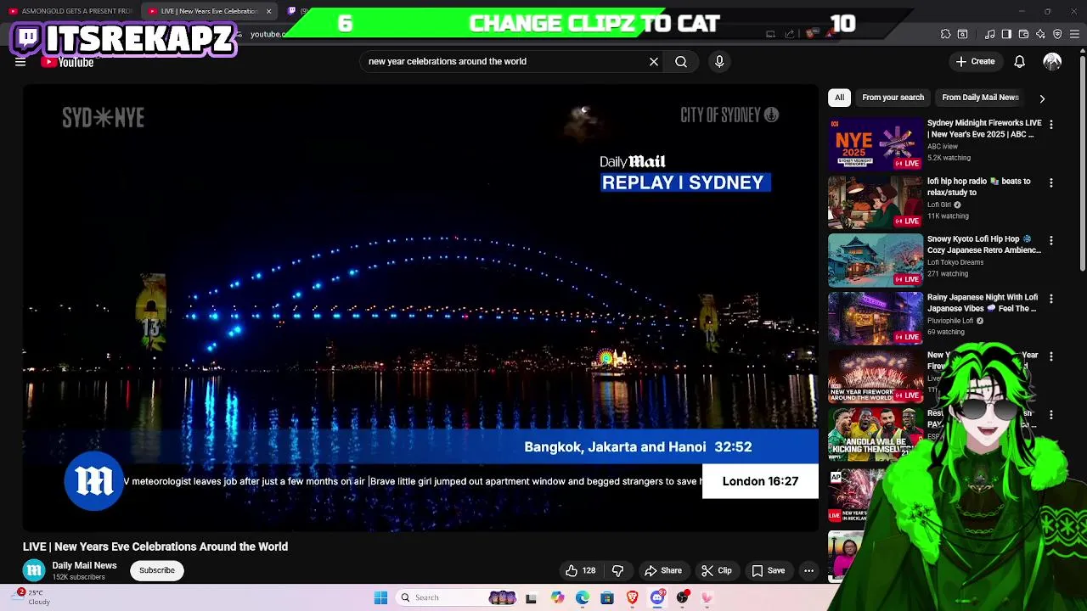Open the YouTube hamburger guide menu

coord(20,62)
